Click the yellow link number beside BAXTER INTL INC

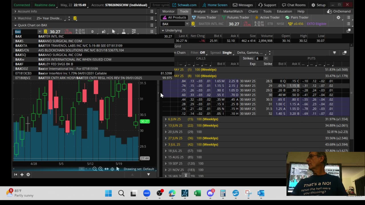coord(193,24)
